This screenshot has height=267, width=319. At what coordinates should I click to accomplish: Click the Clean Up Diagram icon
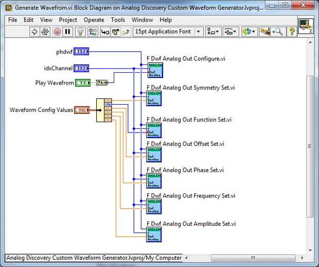[x=265, y=32]
